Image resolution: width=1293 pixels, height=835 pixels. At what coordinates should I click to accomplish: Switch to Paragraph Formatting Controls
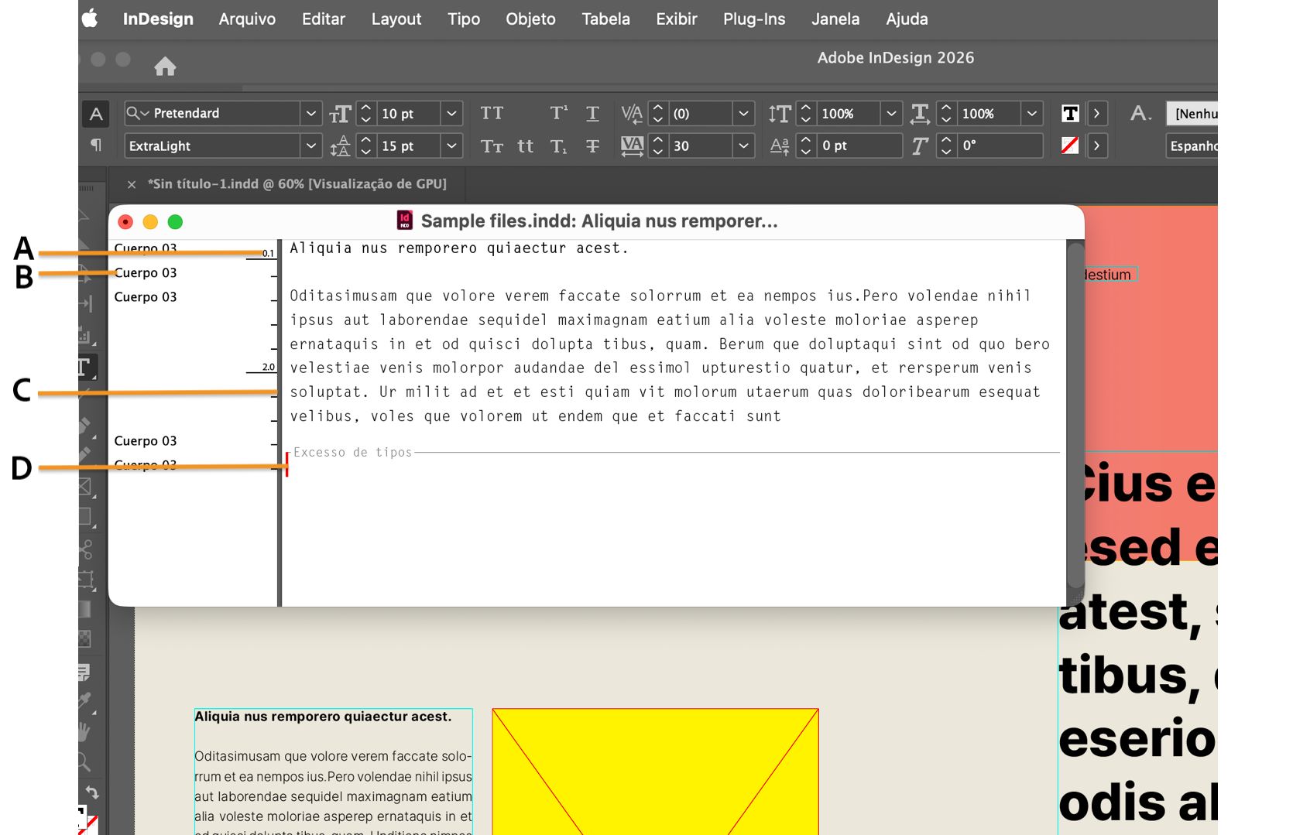coord(96,145)
